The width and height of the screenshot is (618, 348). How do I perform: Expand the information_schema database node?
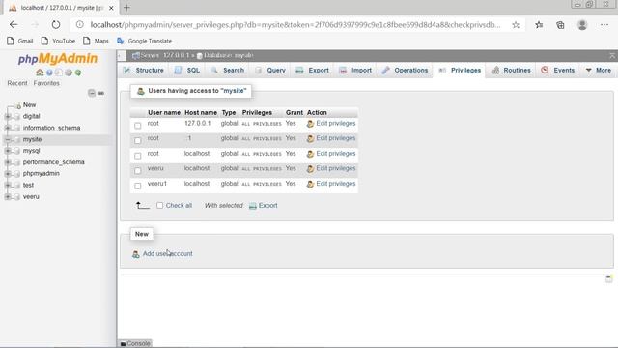pos(8,128)
